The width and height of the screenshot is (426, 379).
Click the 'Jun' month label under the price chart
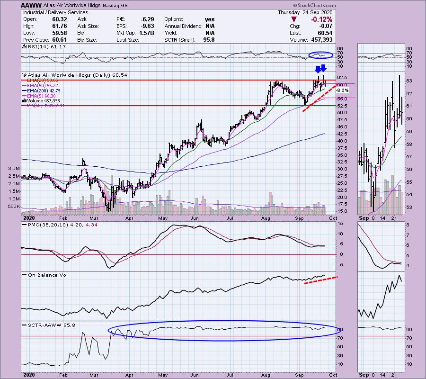pyautogui.click(x=195, y=218)
